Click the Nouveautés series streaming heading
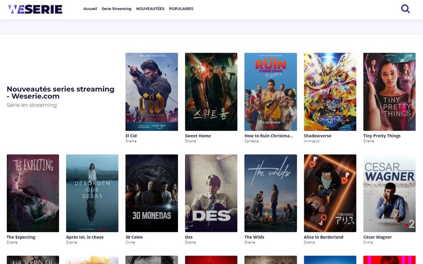 pyautogui.click(x=61, y=93)
